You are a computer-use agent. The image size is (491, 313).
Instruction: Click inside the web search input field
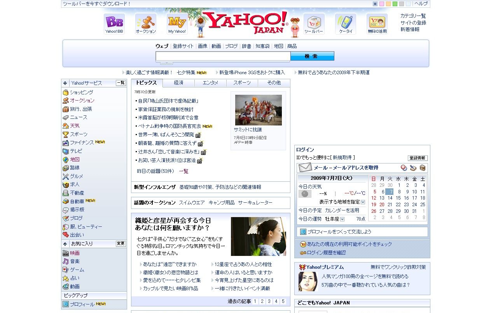(x=223, y=57)
